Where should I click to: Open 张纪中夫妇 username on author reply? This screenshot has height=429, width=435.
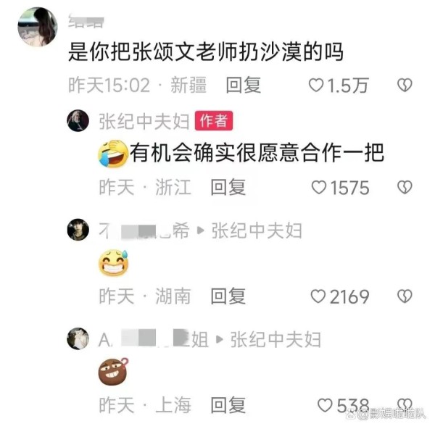coord(144,122)
